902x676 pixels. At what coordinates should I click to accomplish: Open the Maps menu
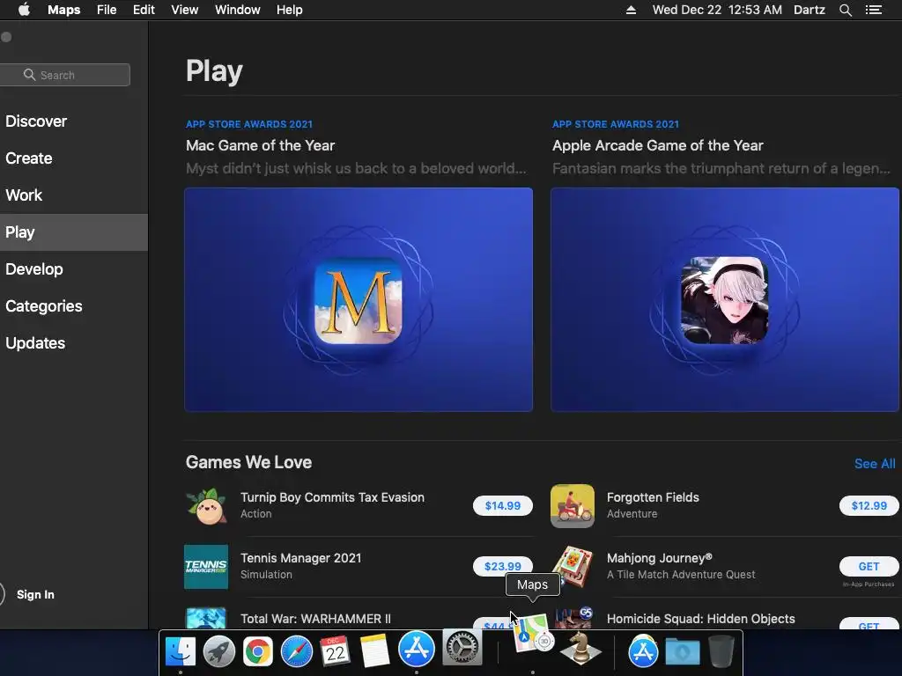click(x=63, y=10)
